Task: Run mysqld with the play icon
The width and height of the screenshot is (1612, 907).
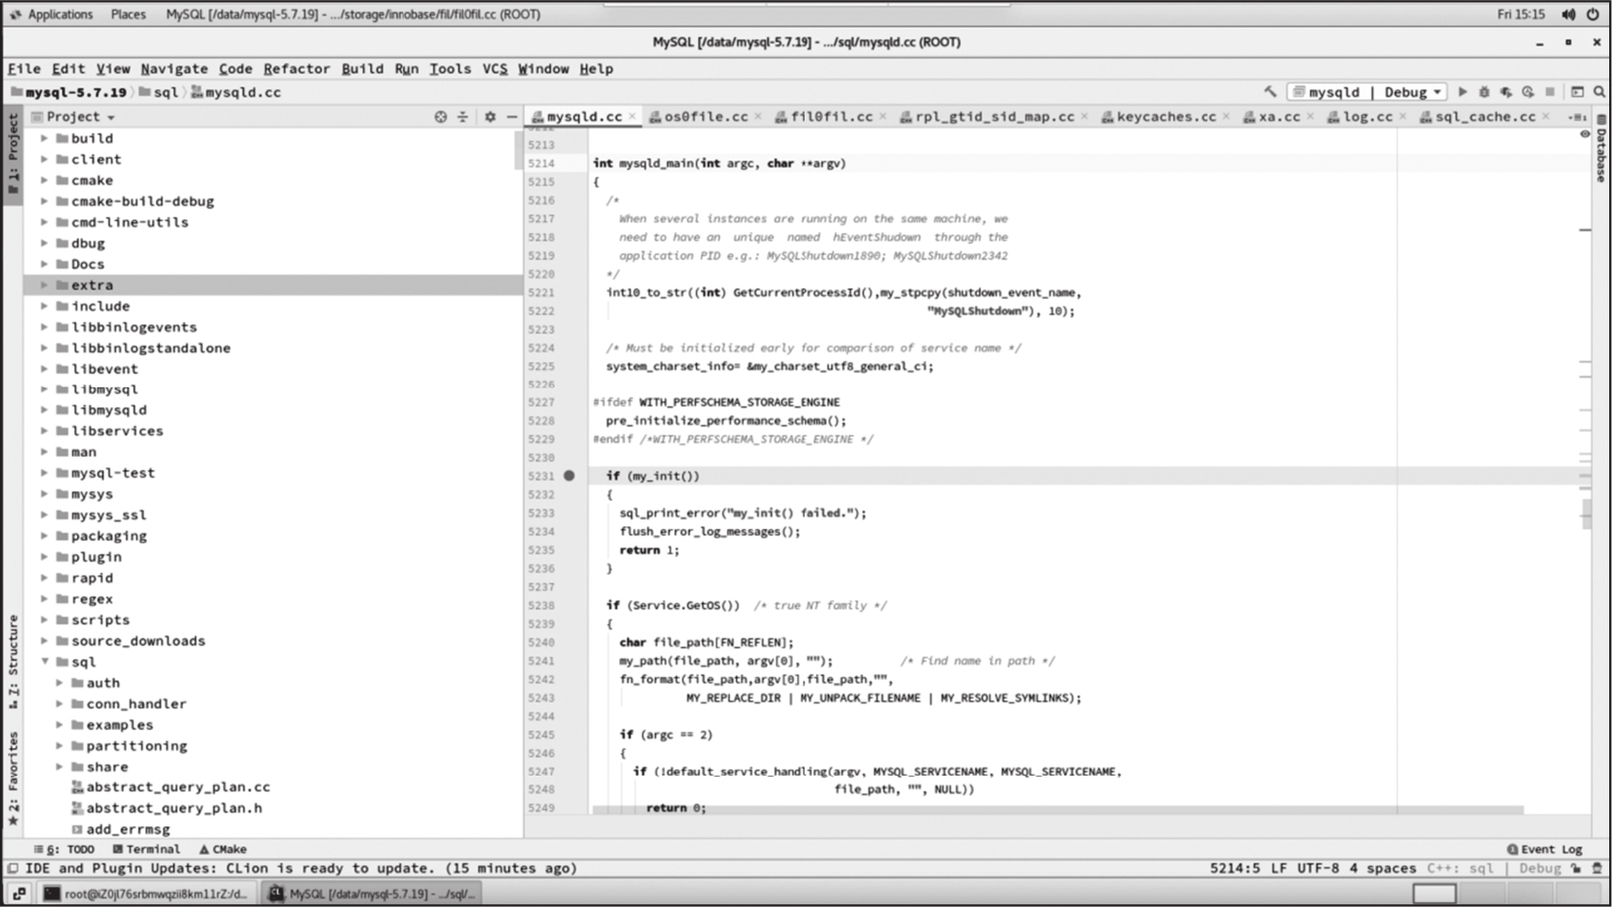Action: [x=1463, y=92]
